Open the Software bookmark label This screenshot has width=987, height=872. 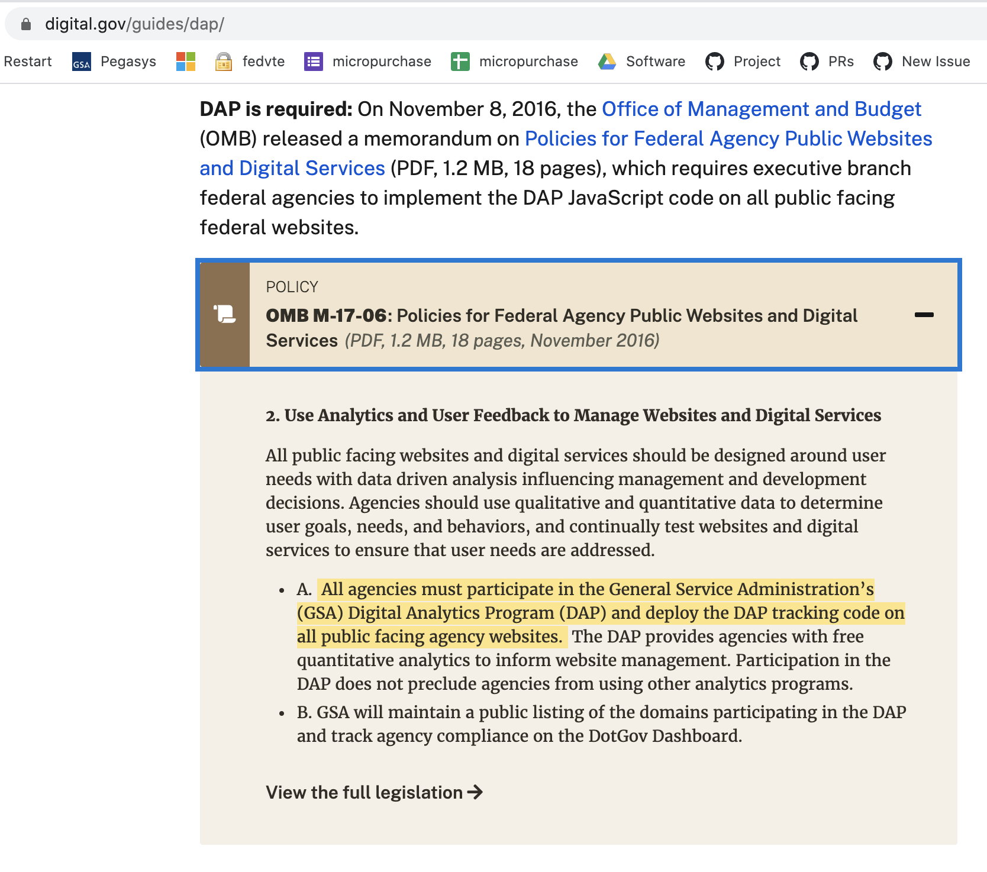click(x=656, y=62)
